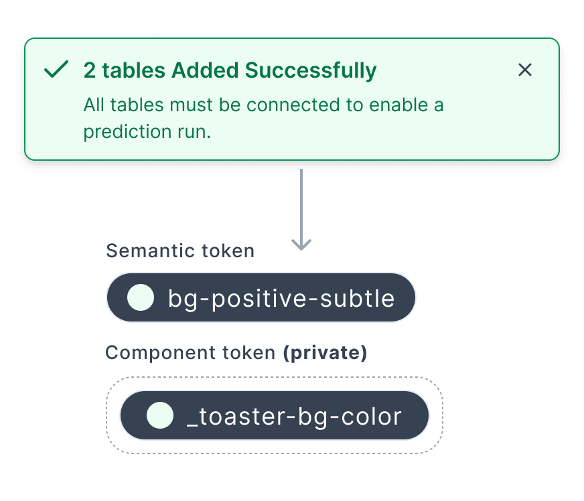Select the _toaster-bg-color swatch circle
The image size is (584, 501).
click(160, 415)
